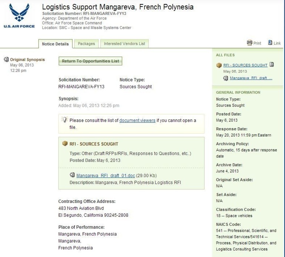Click the package box icon in the RFI panel
The image size is (285, 257).
coord(65,144)
